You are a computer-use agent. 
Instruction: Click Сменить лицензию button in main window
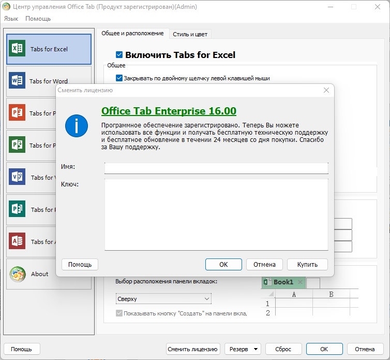192,349
